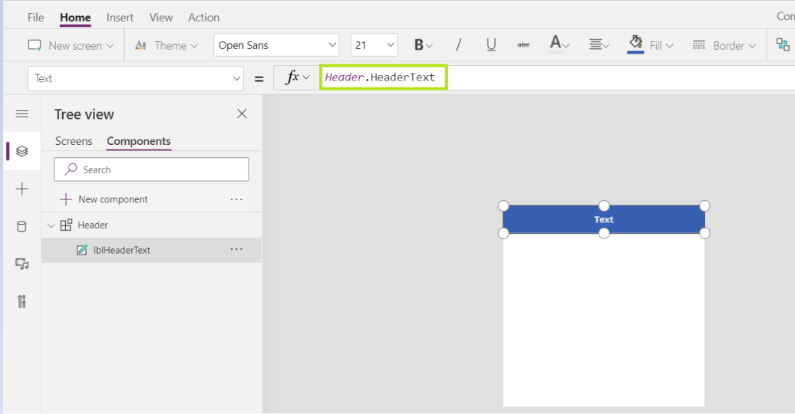Open the File menu
Screen dimensions: 795x414
click(x=35, y=17)
